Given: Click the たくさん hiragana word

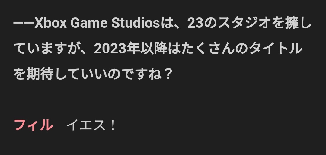Looking at the screenshot, I should click(x=208, y=49).
